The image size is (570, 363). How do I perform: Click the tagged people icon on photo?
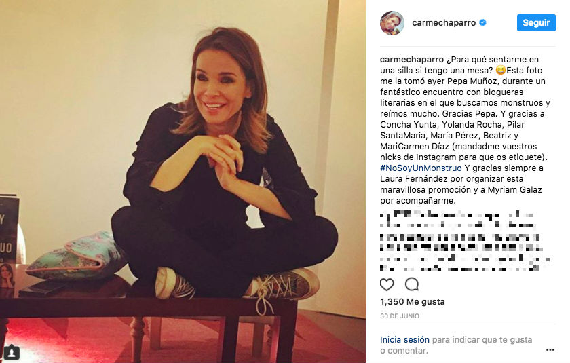[12, 352]
